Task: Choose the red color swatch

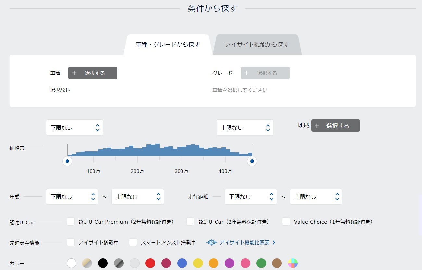Action: 150,263
